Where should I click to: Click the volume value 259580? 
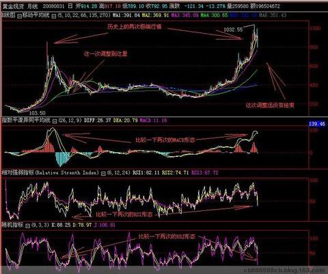pos(240,6)
